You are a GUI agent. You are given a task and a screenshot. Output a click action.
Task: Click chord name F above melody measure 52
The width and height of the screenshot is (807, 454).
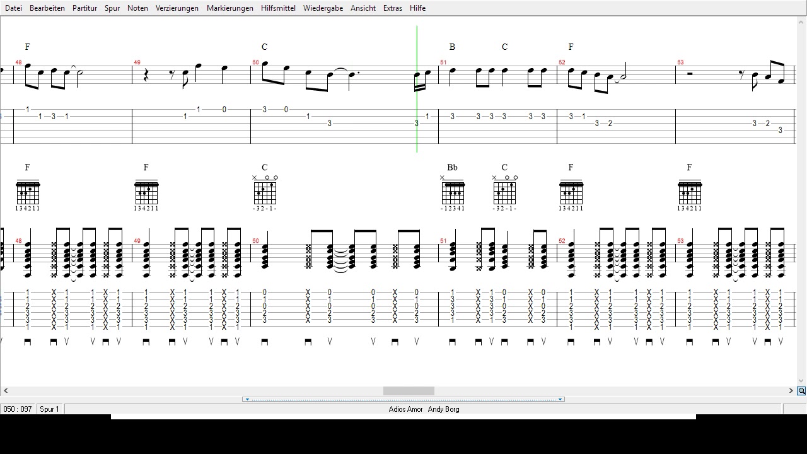click(571, 47)
